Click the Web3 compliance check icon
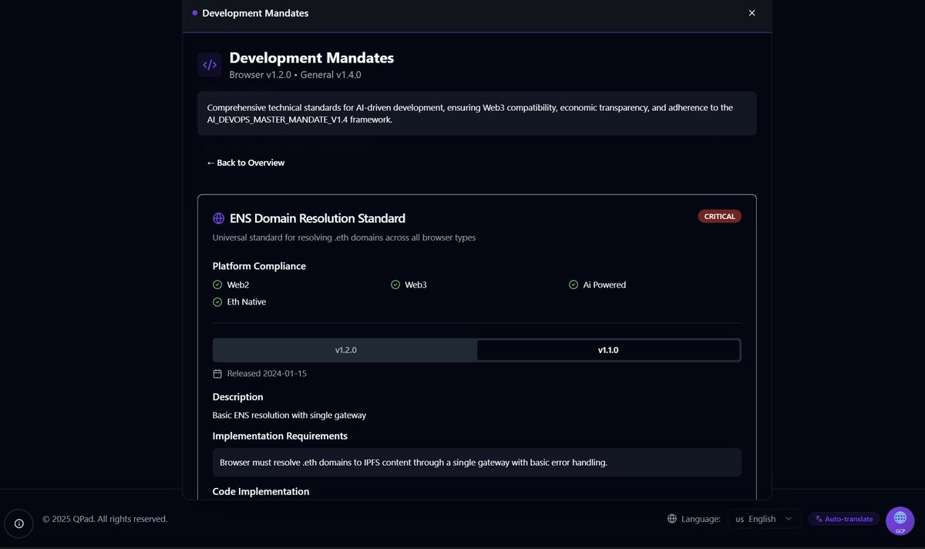The height and width of the screenshot is (549, 925). [396, 285]
